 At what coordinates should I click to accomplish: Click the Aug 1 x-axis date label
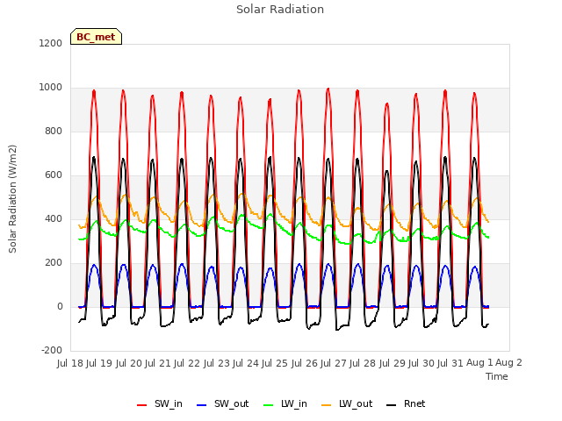pyautogui.click(x=479, y=362)
